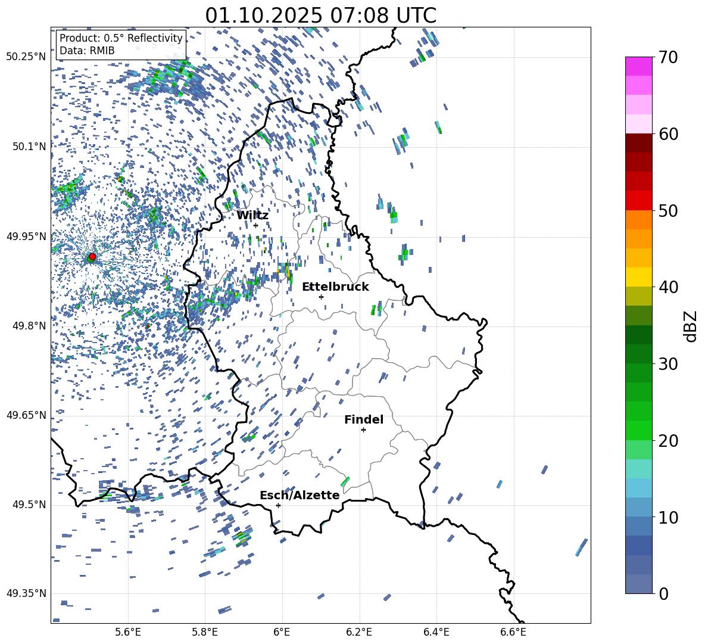Click the Findel station cross marker

point(363,430)
